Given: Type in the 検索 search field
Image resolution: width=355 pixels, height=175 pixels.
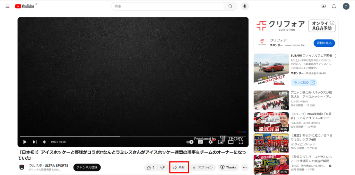Looking at the screenshot, I should pyautogui.click(x=168, y=6).
